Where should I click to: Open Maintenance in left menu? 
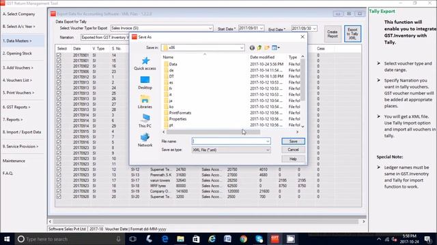coord(14,161)
